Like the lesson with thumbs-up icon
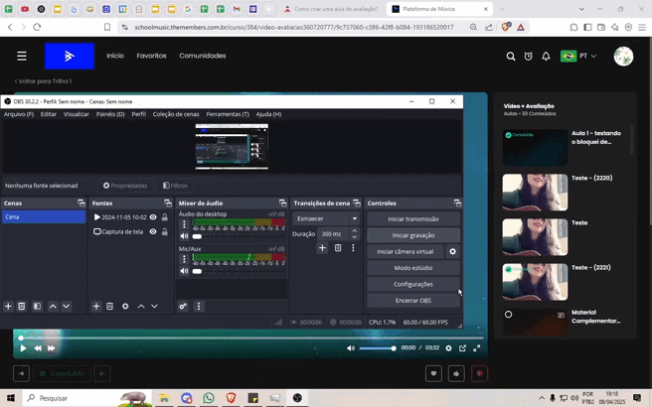The image size is (652, 407). (456, 373)
